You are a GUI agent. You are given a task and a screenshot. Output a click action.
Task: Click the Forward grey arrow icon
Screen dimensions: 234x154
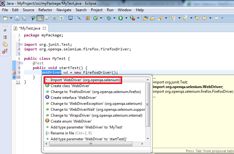click(217, 18)
